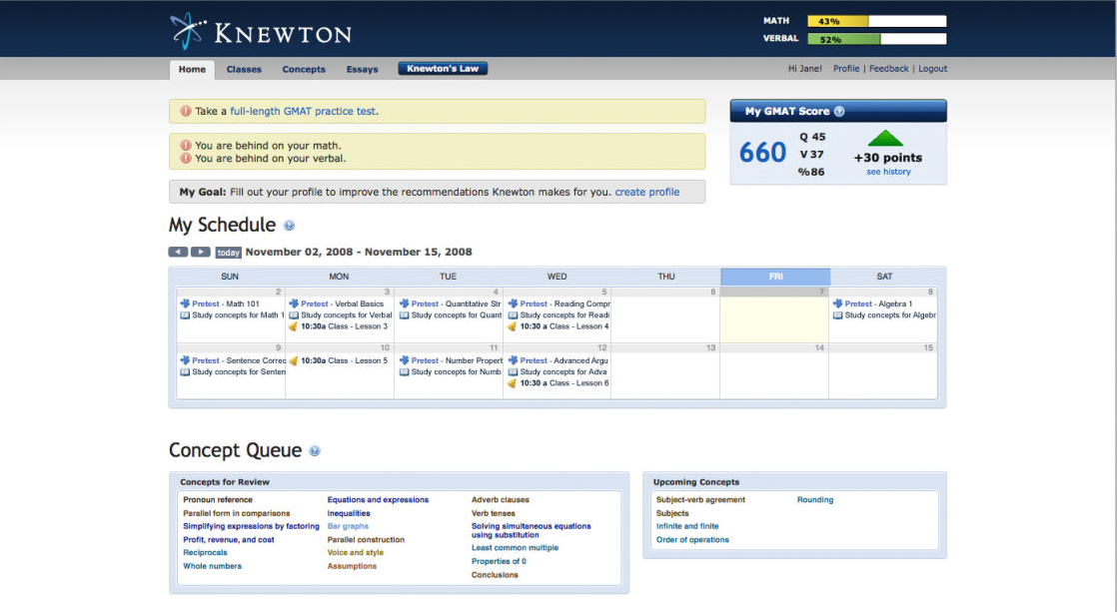
Task: Click book icon for Study concepts for Math 1
Action: click(x=185, y=315)
